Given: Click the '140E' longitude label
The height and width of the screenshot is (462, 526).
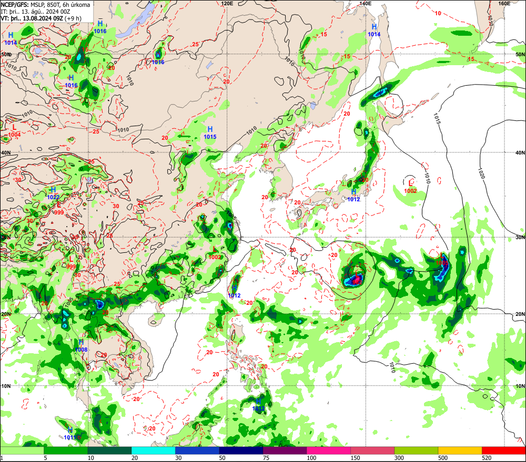Looking at the screenshot, I should tap(366, 3).
